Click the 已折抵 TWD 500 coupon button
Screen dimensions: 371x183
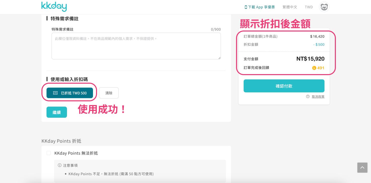tap(69, 93)
